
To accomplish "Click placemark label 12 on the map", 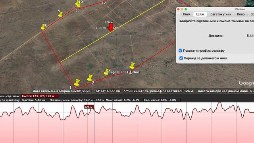I will coord(104,3).
